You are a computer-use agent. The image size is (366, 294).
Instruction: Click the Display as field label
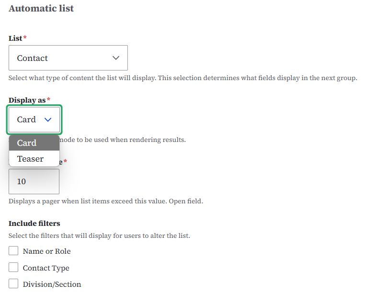point(27,100)
